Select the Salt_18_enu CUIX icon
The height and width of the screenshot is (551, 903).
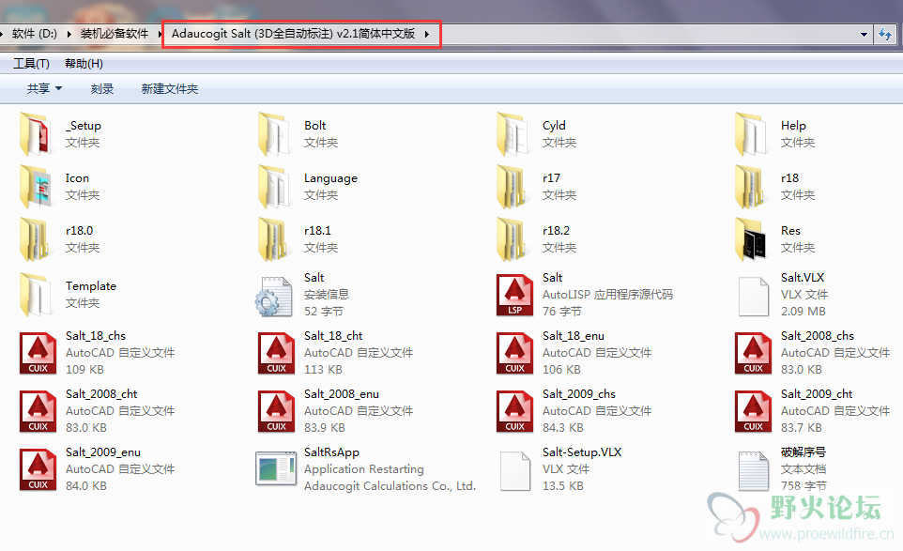(514, 354)
